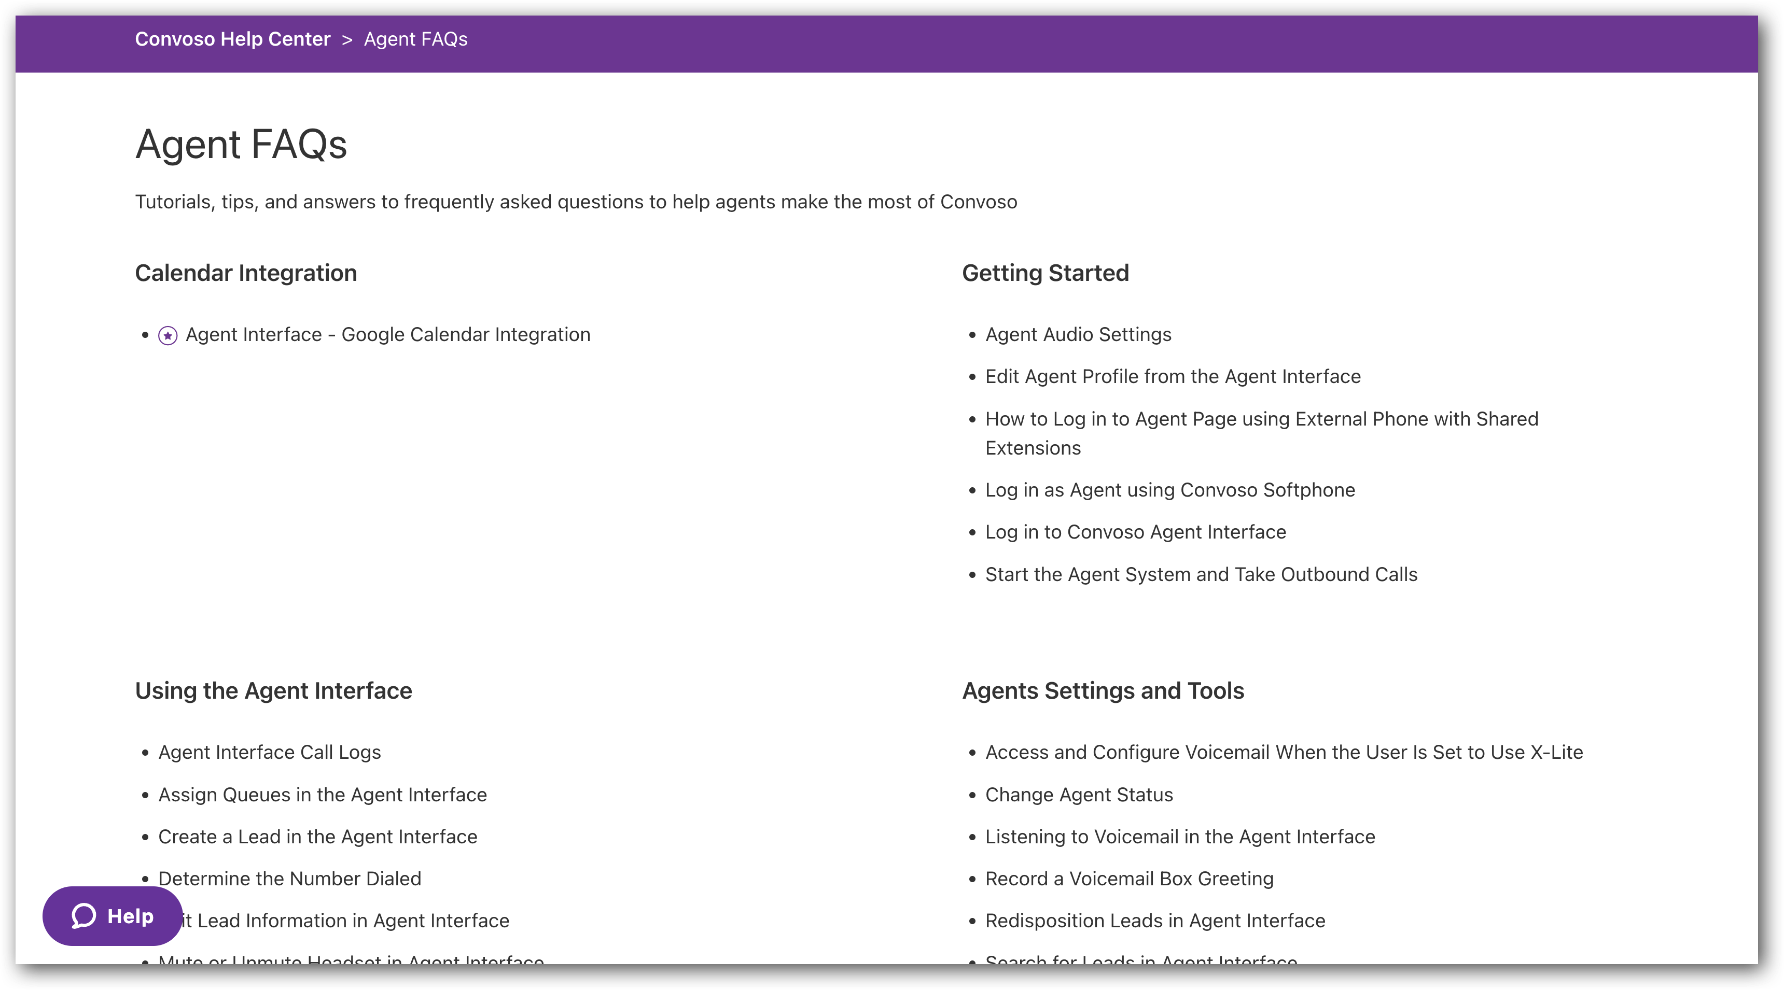Open Lead Information in Agent Interface article
This screenshot has width=1784, height=990.
click(x=346, y=922)
